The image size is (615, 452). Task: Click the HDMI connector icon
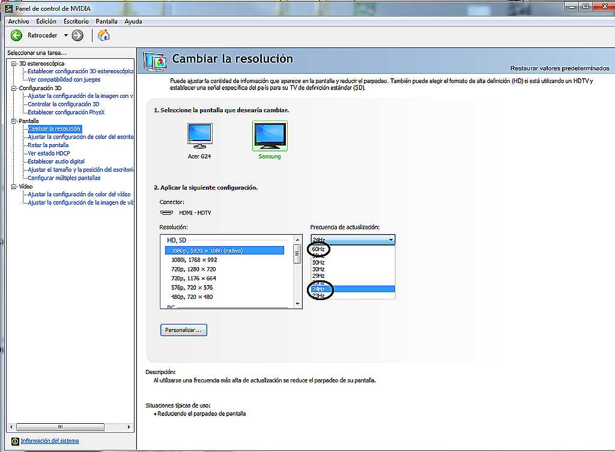pos(167,213)
